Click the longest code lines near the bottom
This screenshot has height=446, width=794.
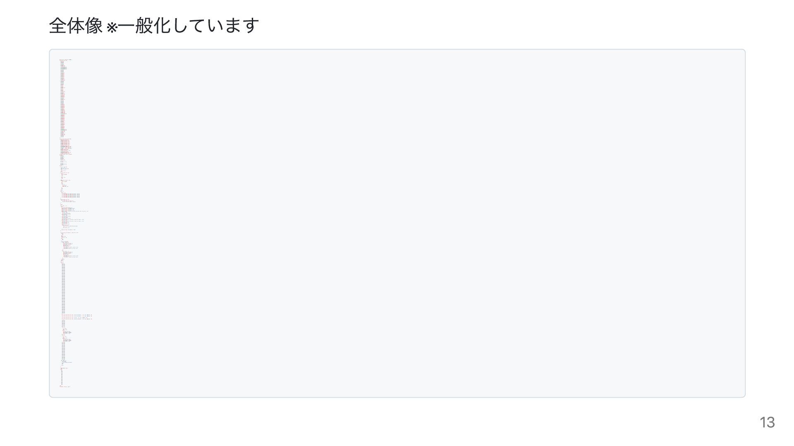[x=77, y=317]
